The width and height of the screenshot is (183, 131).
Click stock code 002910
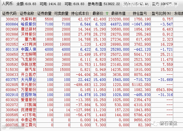12,95
